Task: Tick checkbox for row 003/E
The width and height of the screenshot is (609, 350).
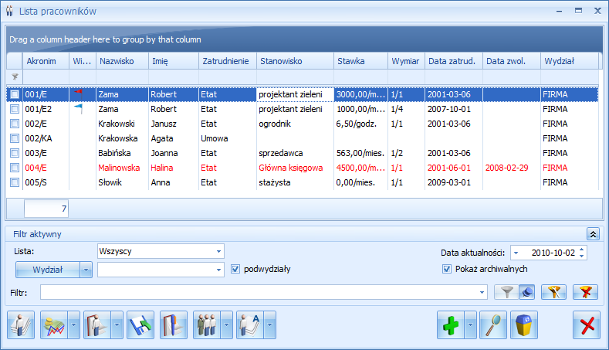Action: [15, 153]
